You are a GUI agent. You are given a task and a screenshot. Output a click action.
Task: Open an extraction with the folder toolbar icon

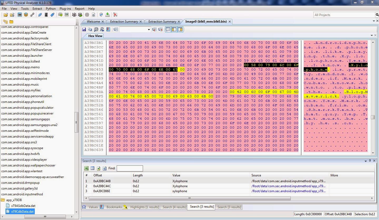(6, 14)
